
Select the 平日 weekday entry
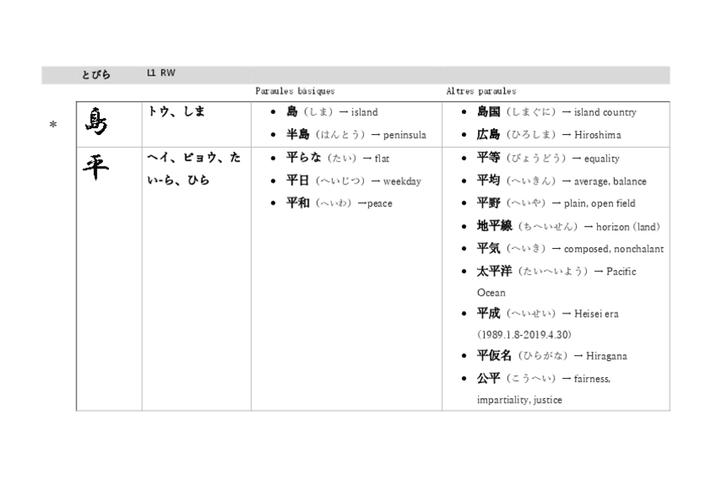click(x=348, y=180)
